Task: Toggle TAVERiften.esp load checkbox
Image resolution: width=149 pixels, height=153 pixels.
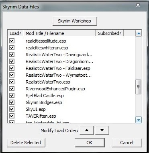Action: coord(12,116)
